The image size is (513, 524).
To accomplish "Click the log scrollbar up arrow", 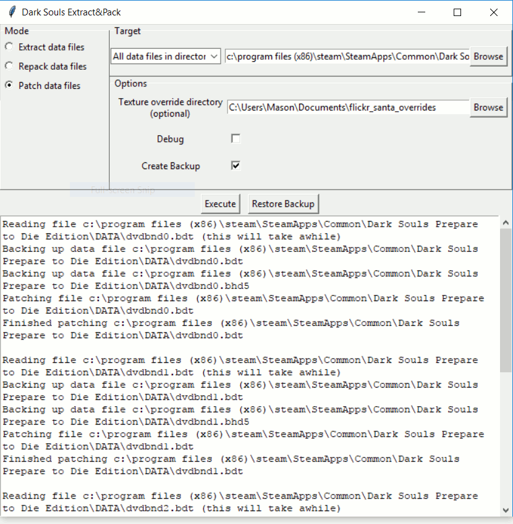I will point(506,223).
